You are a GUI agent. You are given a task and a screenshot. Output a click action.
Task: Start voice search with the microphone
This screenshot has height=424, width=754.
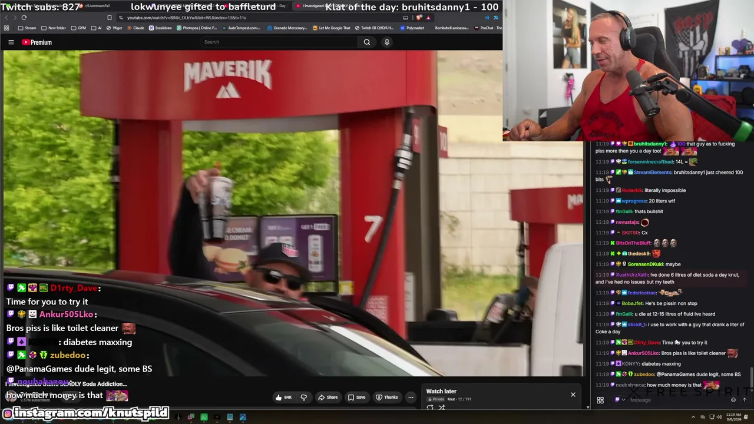tap(386, 42)
